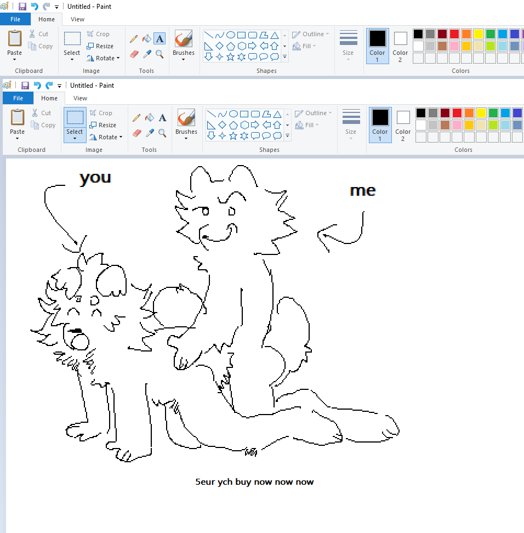Toggle the rectangular Select tool in lower Paint window
The height and width of the screenshot is (533, 524).
click(x=75, y=117)
